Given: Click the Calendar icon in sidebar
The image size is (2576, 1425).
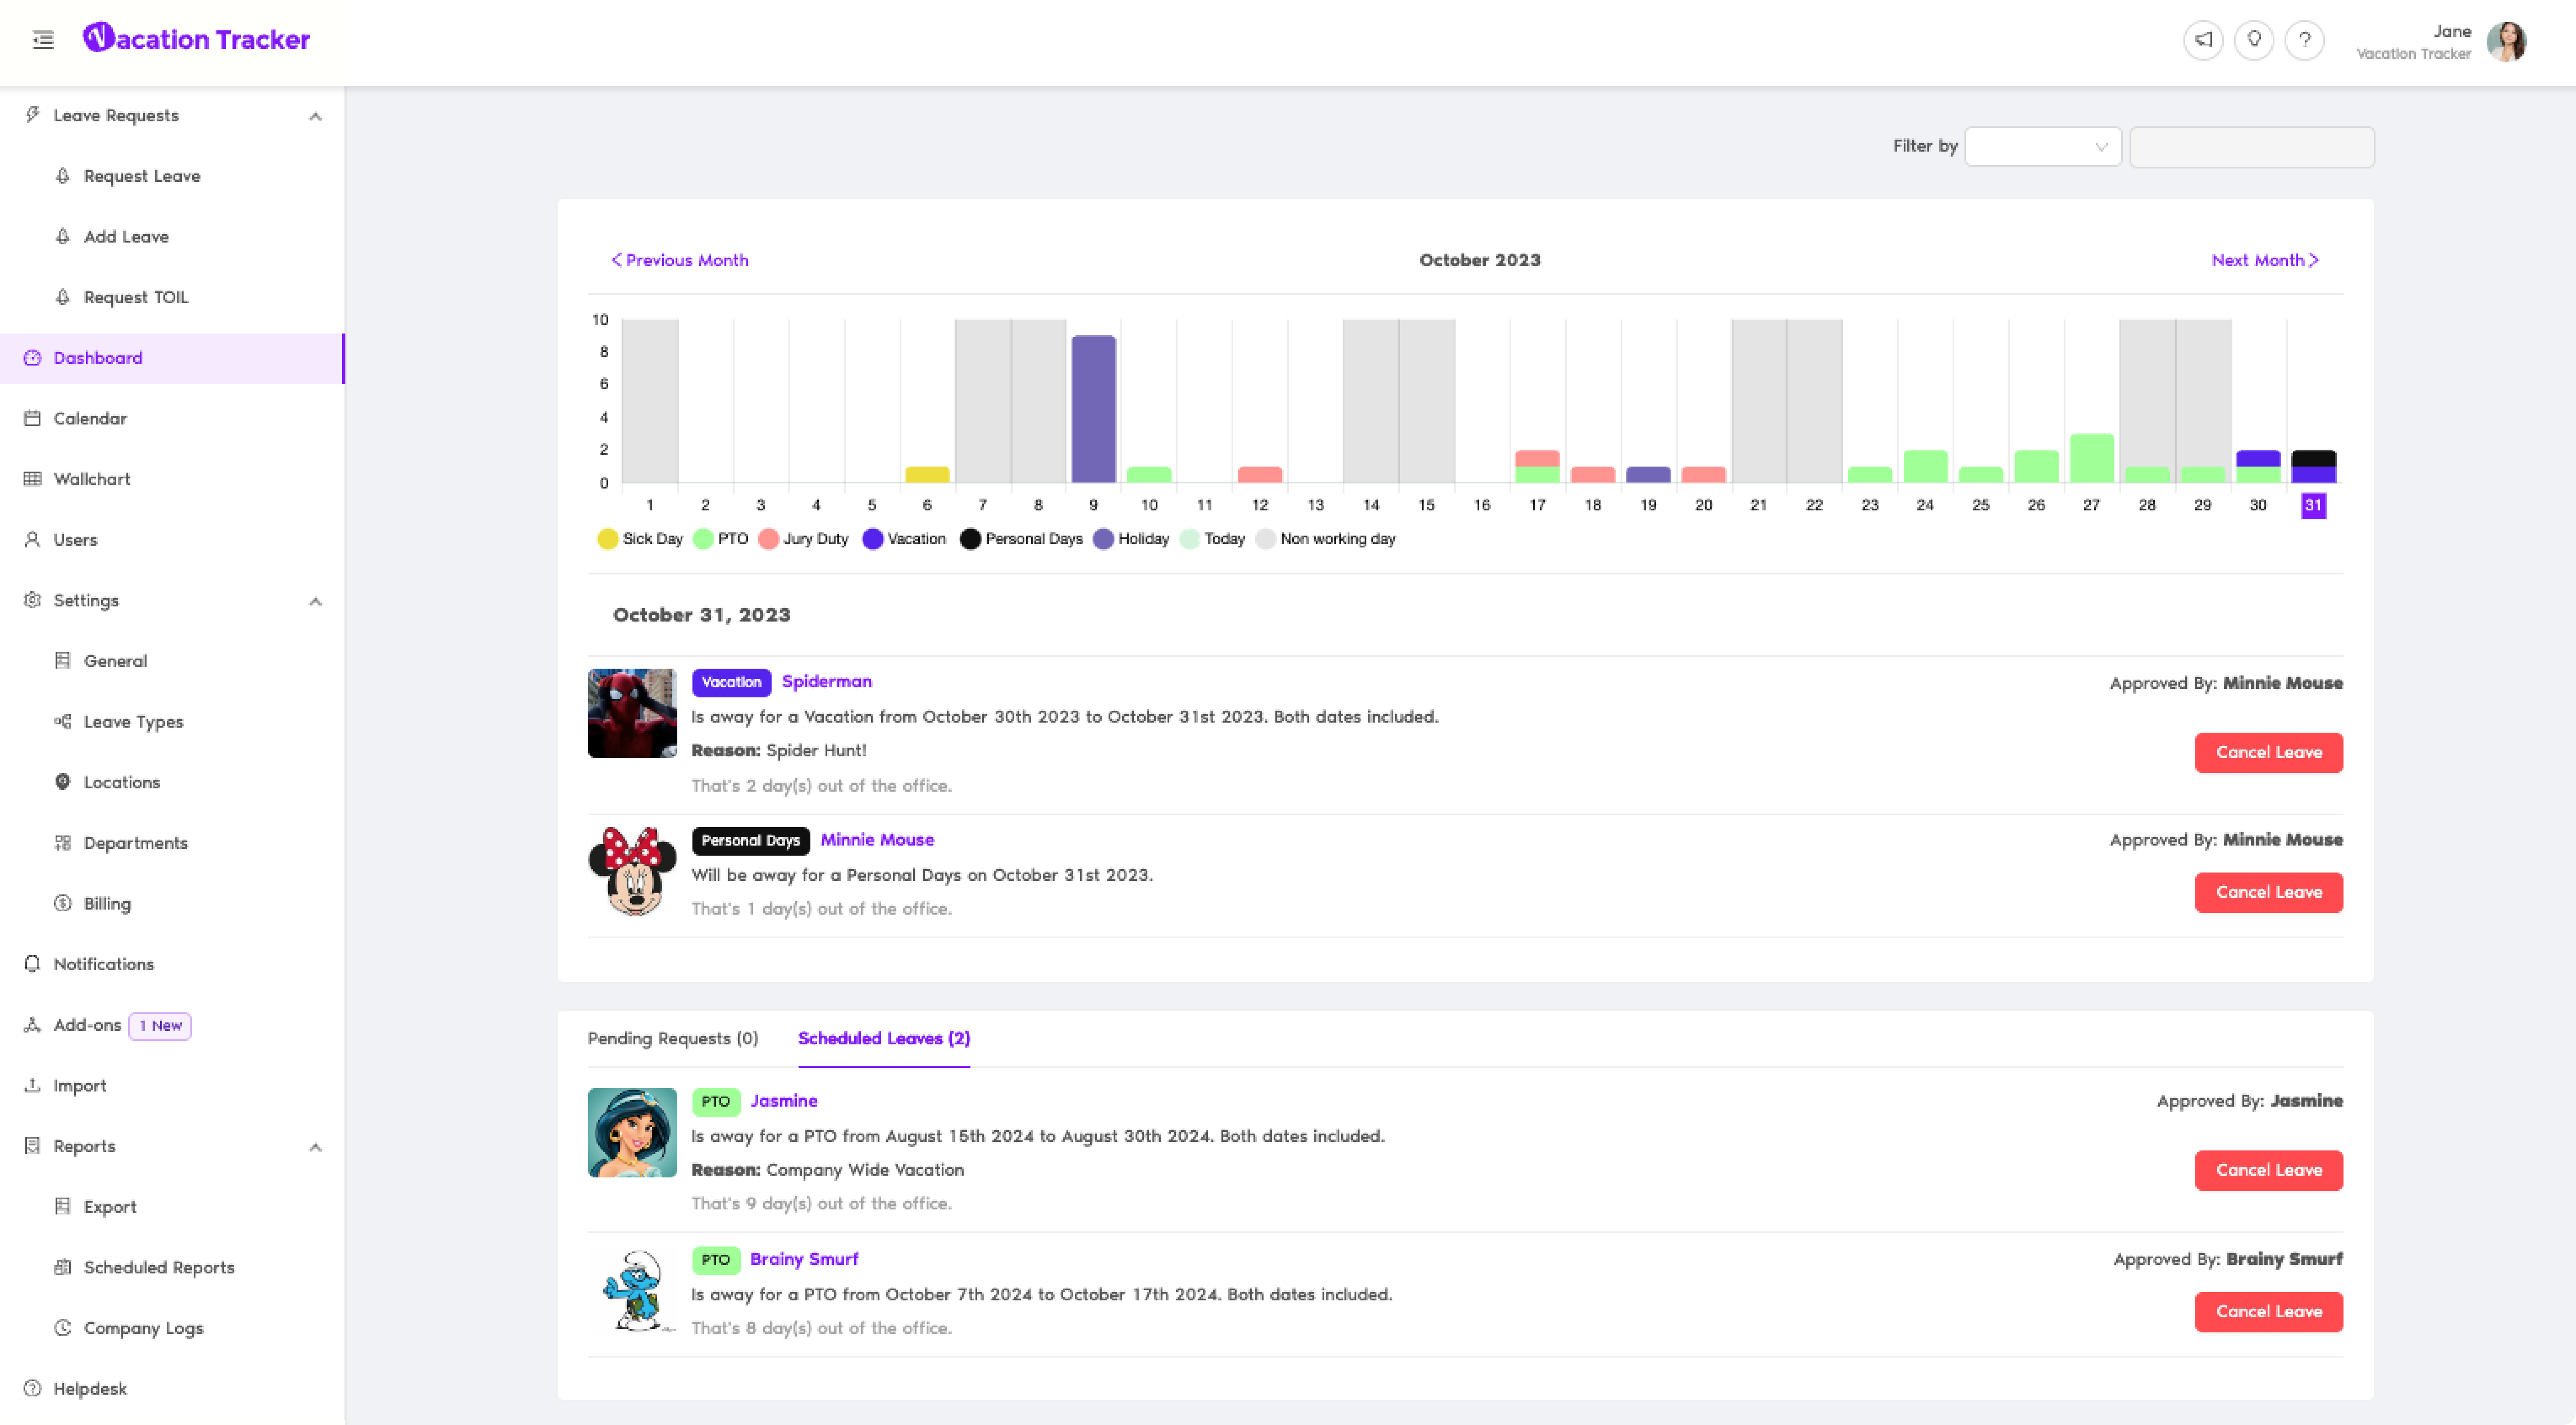Looking at the screenshot, I should tap(33, 418).
